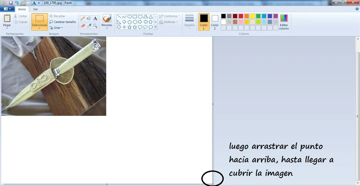Click the vertical scrollbar down arrow
Image resolution: width=360 pixels, height=186 pixels.
coord(358,183)
